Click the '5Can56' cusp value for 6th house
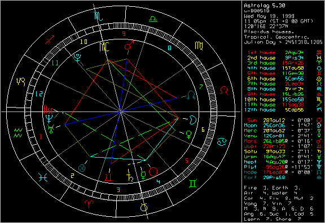325x223 pixels. click(x=295, y=79)
